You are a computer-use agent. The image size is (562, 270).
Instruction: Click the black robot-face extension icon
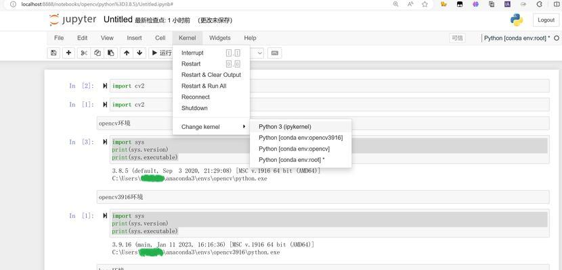point(460,4)
